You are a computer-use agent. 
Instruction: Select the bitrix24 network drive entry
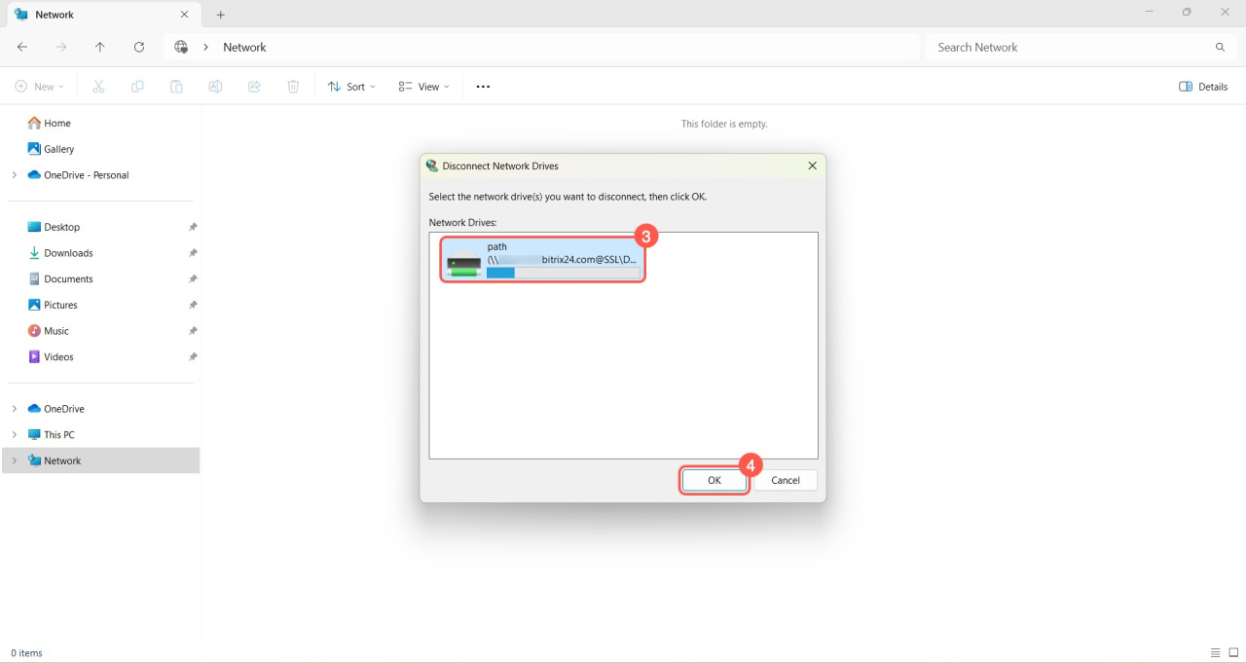(542, 261)
